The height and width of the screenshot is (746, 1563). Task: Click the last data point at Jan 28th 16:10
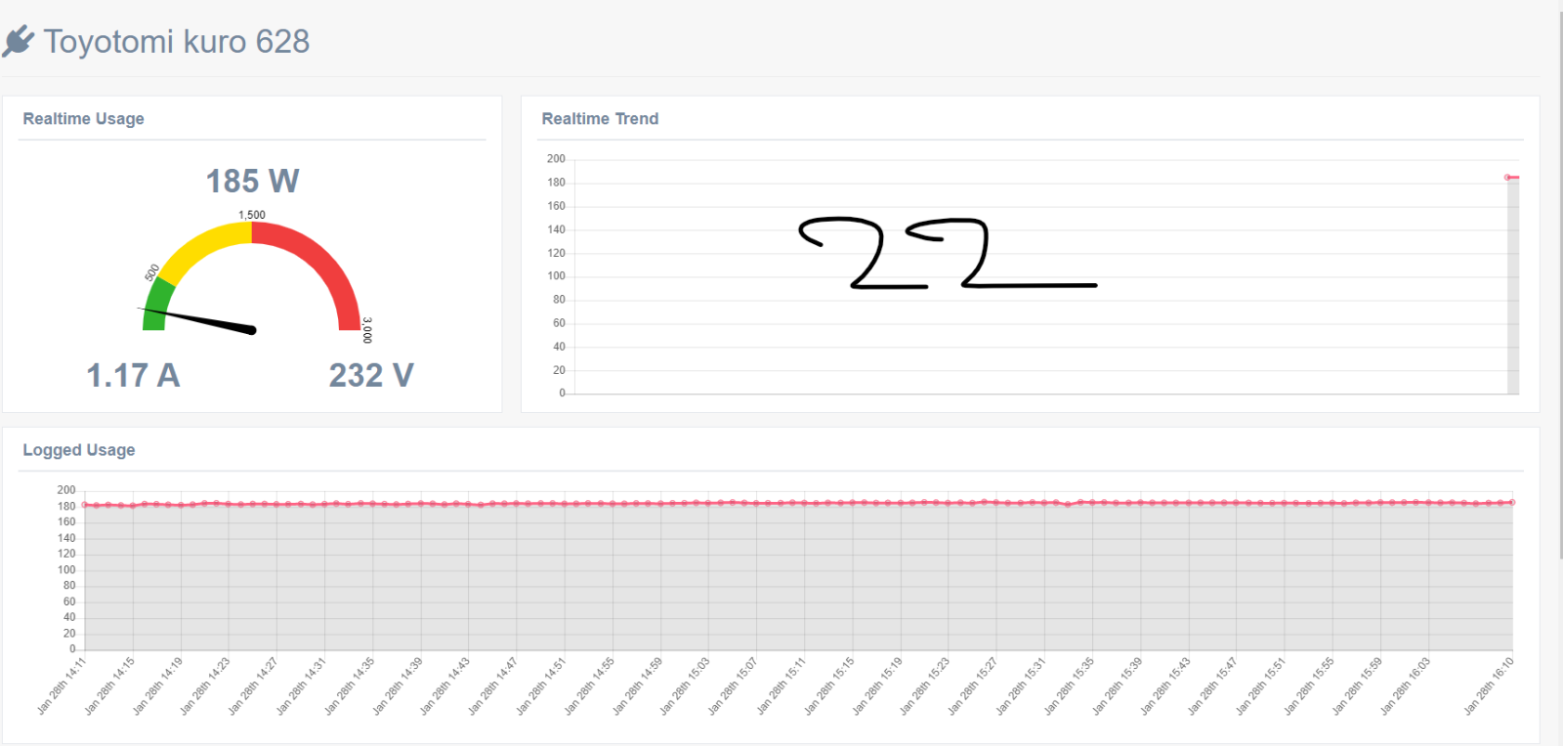point(1512,502)
